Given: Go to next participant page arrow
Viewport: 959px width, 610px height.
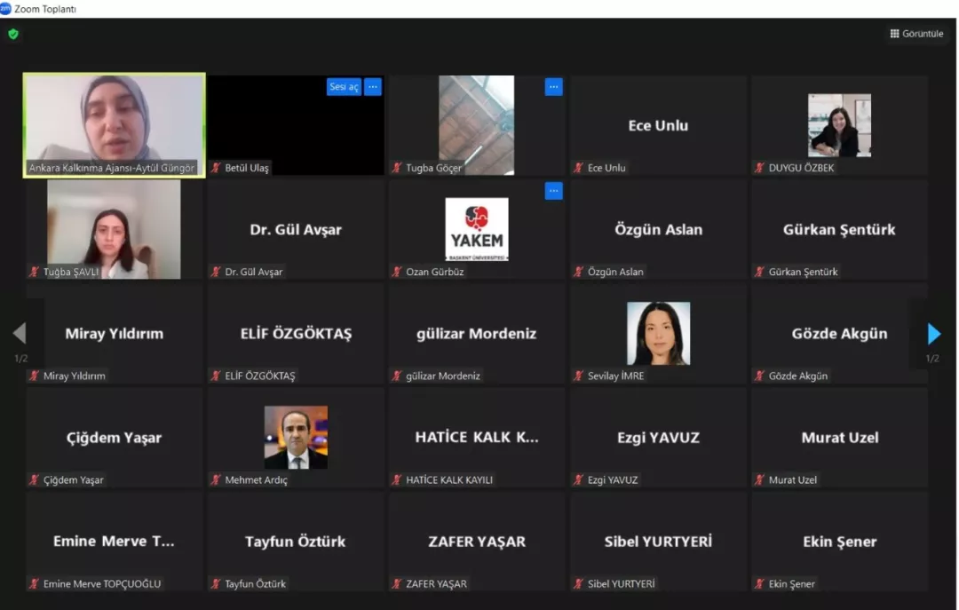Looking at the screenshot, I should (x=933, y=334).
